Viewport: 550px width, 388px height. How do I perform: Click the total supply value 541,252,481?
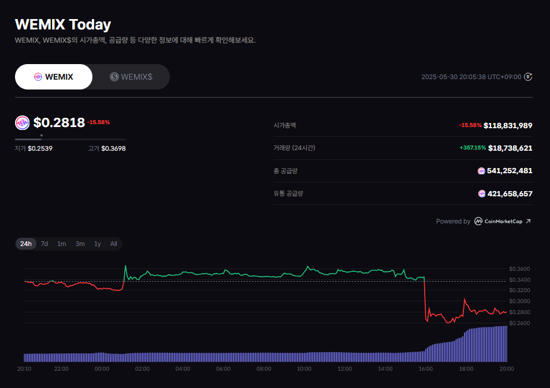click(510, 171)
